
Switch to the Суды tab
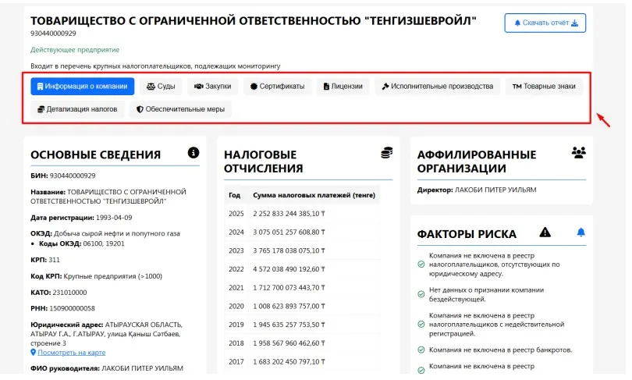click(x=161, y=87)
